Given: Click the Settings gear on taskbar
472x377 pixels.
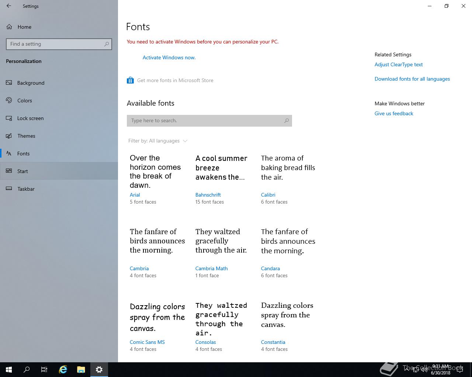Looking at the screenshot, I should coord(99,370).
